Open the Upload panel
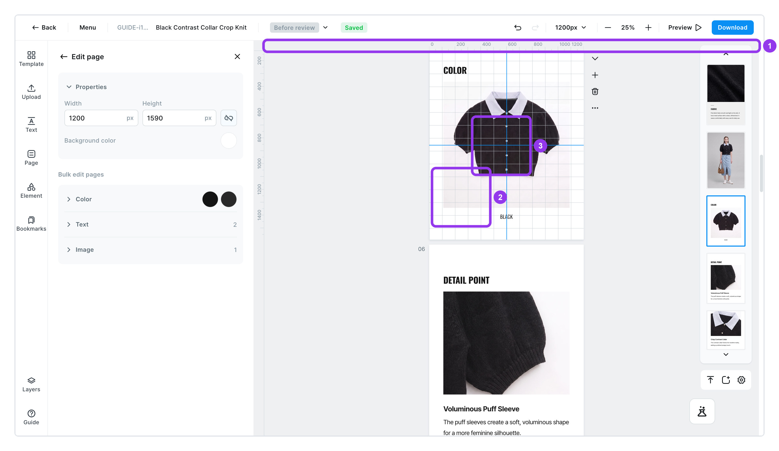Screen dimensions: 779x451 click(x=31, y=92)
